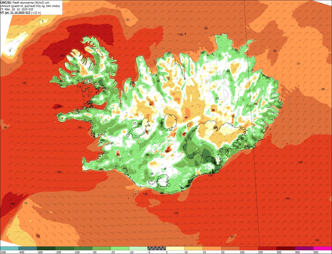
Task: Click the 89 value north of Iceland
Action: tap(206, 28)
